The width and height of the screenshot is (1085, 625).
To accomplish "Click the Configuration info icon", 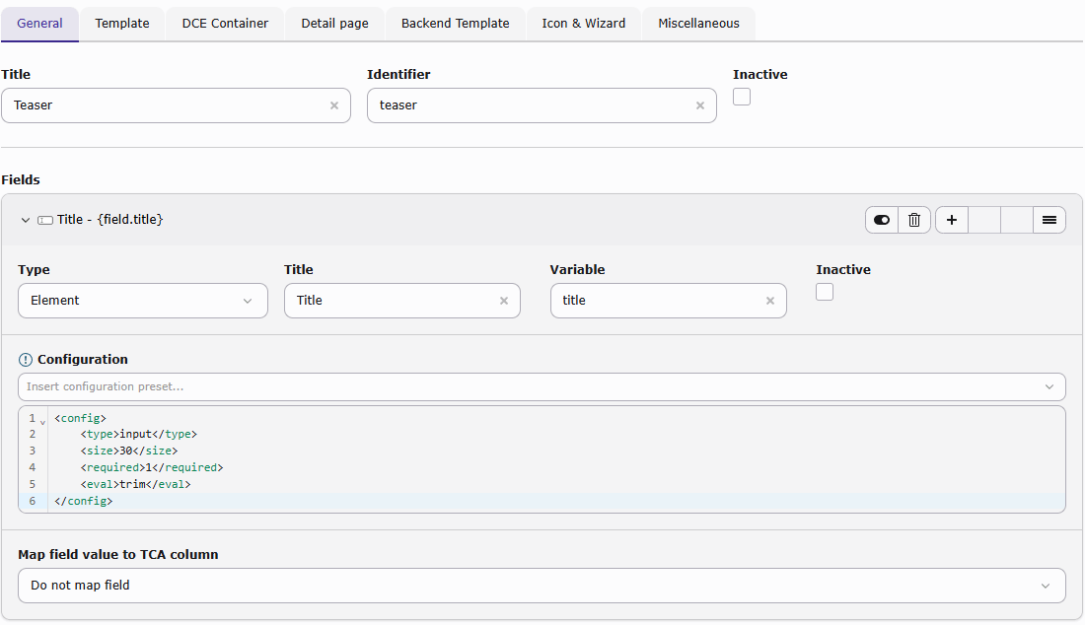I will pyautogui.click(x=26, y=360).
